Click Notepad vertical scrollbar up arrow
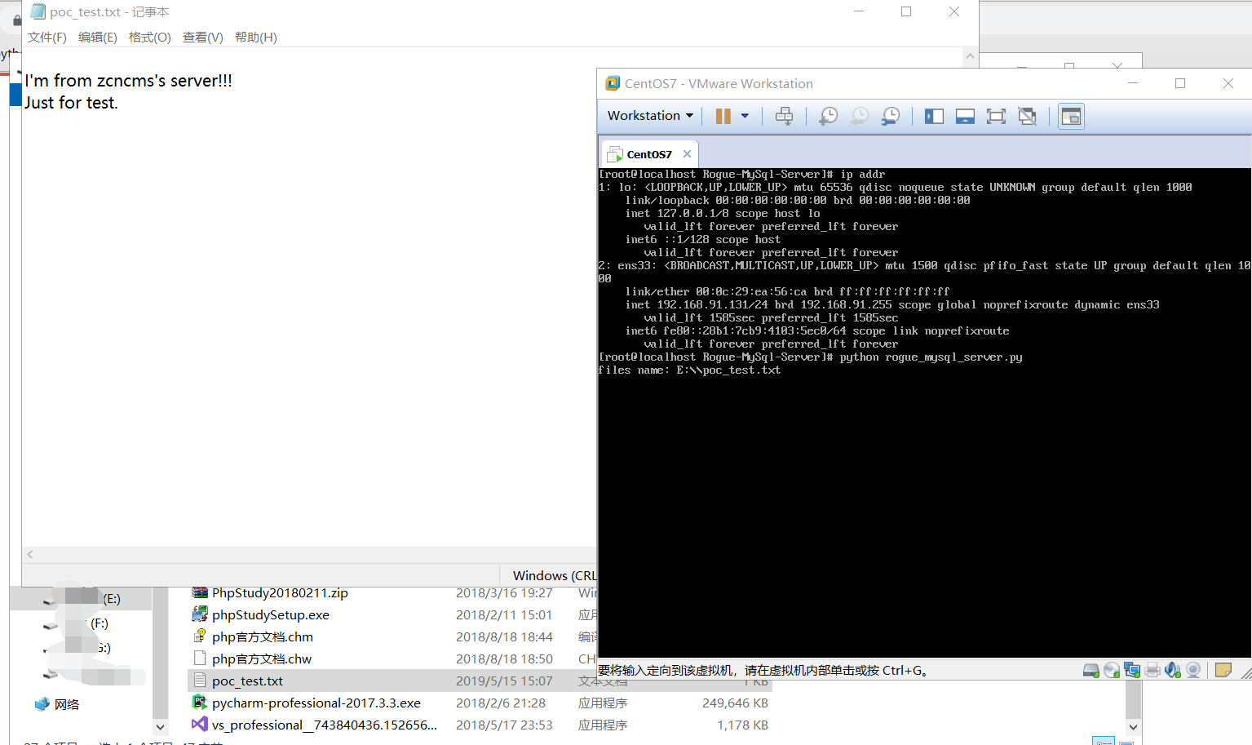 pyautogui.click(x=970, y=56)
